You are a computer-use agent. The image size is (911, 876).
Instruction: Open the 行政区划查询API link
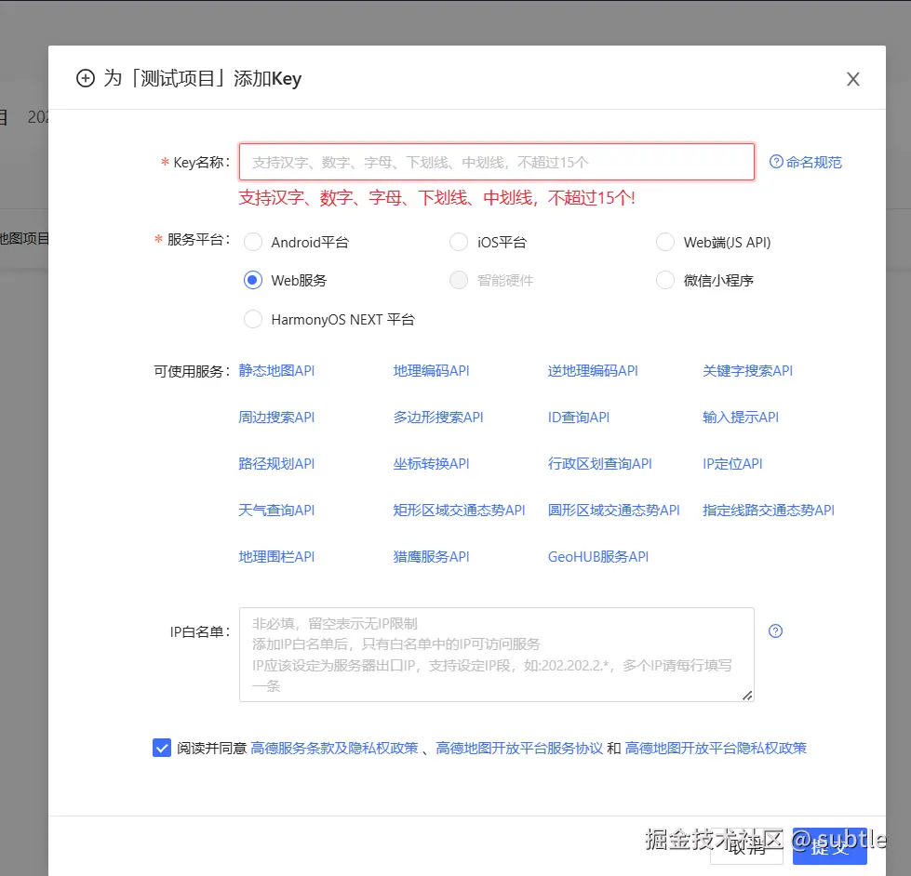point(599,464)
